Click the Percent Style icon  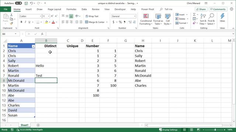(x=120, y=22)
